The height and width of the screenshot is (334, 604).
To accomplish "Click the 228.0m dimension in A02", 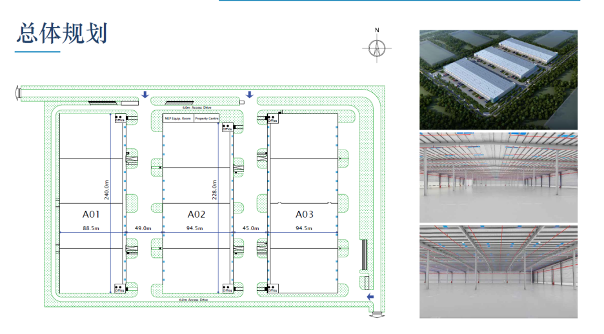I will pyautogui.click(x=214, y=190).
